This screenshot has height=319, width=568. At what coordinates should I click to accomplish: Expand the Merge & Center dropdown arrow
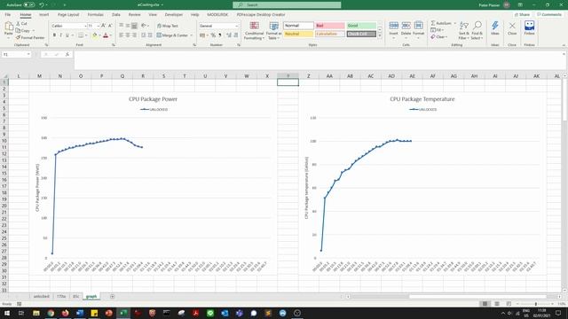[x=192, y=35]
